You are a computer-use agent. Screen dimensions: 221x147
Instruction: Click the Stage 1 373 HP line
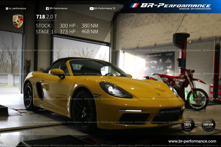[x=67, y=32]
